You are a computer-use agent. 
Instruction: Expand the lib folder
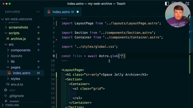tap(13, 61)
